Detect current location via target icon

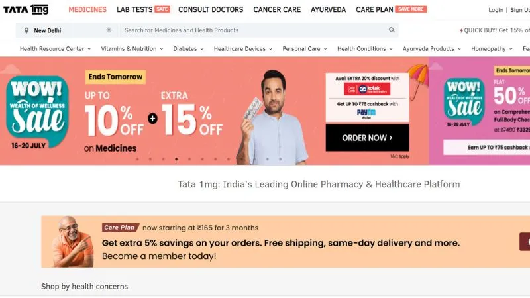point(109,30)
